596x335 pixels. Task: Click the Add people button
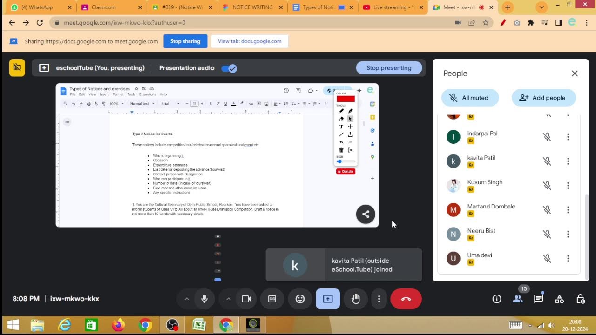[543, 98]
